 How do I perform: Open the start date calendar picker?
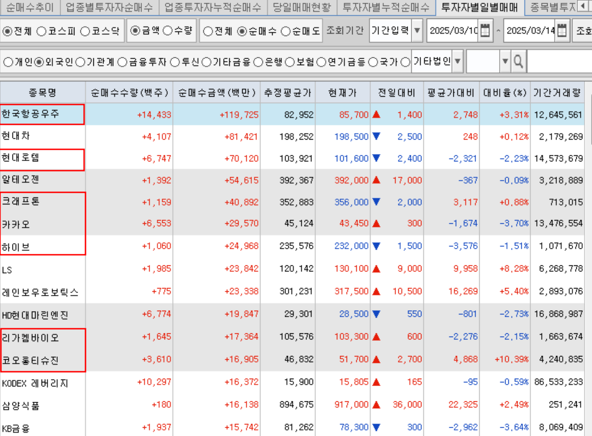484,31
